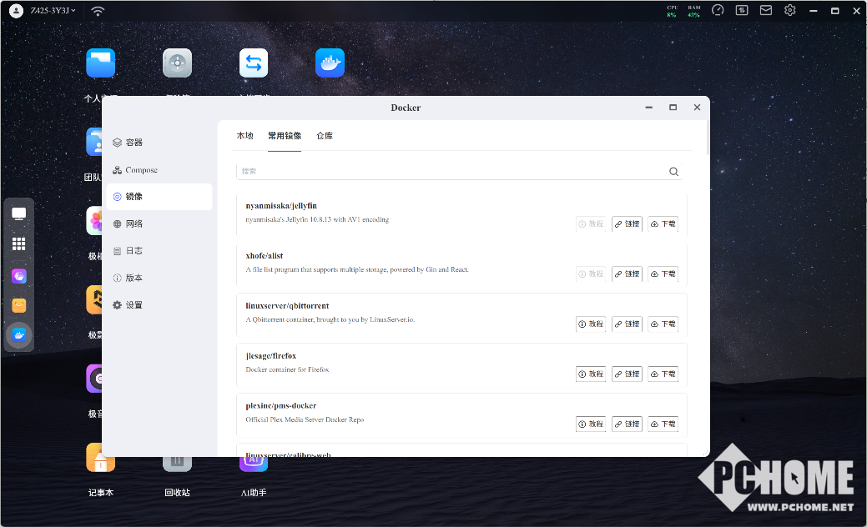Open the performance gauge icon in top bar
Image resolution: width=867 pixels, height=527 pixels.
point(718,11)
